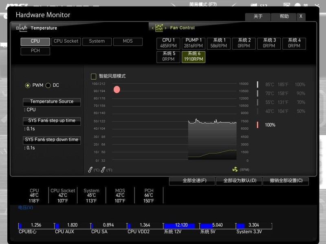The image size is (326, 244).
Task: Click the 全部设为默认(D) button
Action: click(239, 181)
